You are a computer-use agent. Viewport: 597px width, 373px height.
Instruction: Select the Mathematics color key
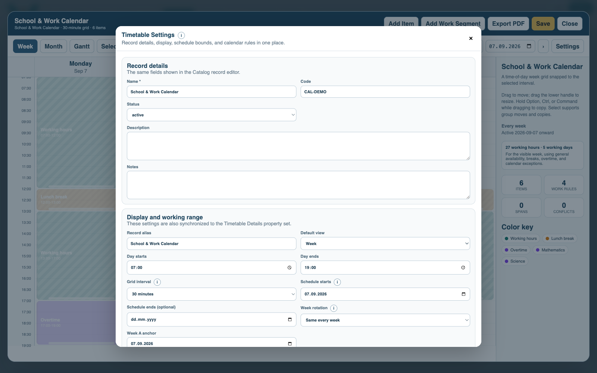coord(550,250)
